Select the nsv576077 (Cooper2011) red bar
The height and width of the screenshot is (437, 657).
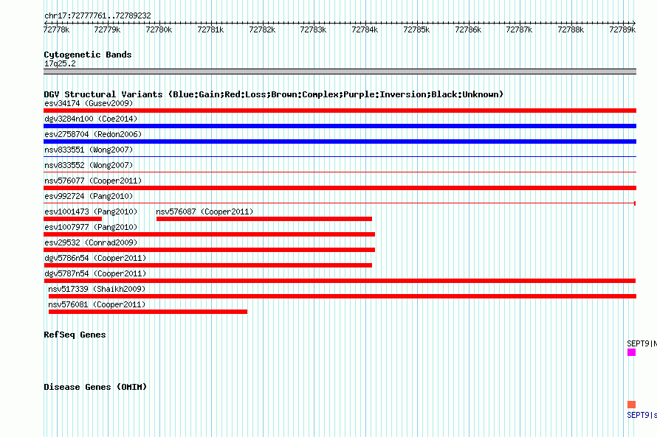coord(340,188)
